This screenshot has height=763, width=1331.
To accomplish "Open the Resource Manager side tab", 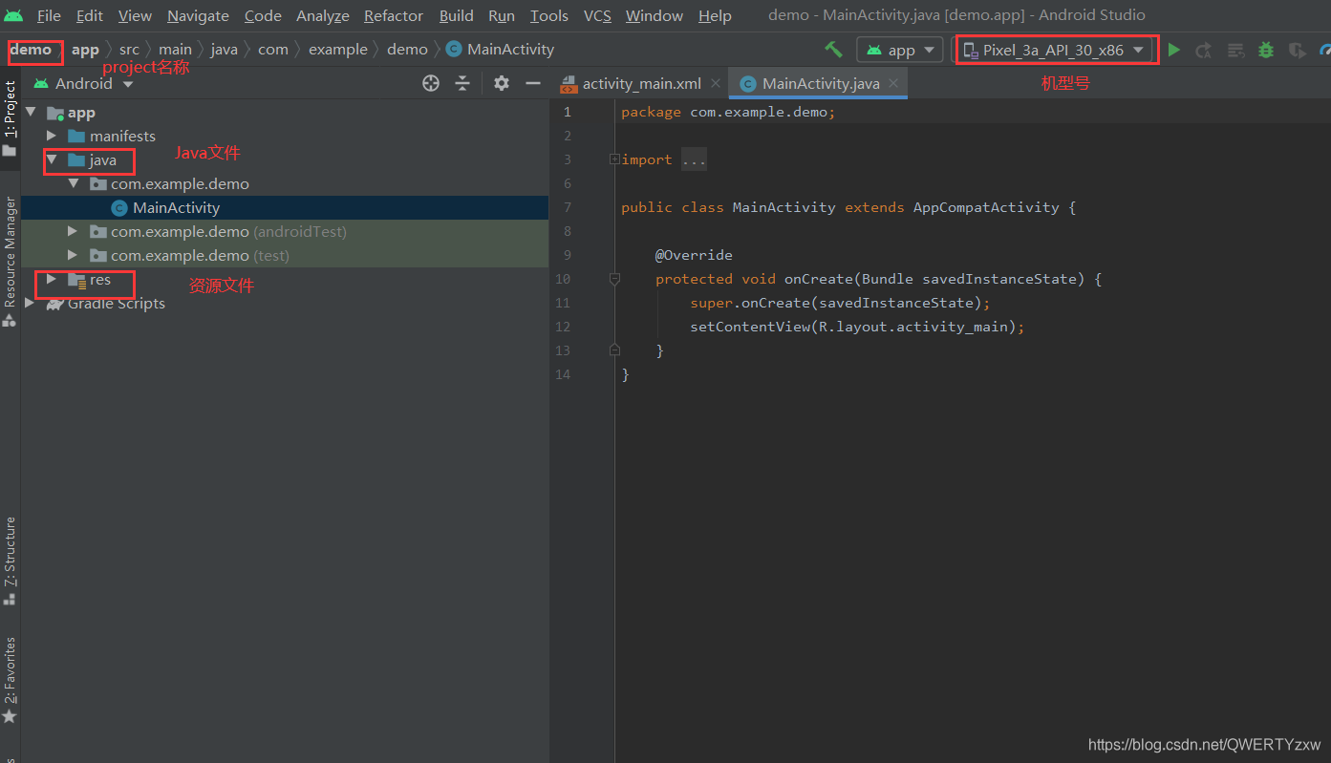I will [10, 261].
